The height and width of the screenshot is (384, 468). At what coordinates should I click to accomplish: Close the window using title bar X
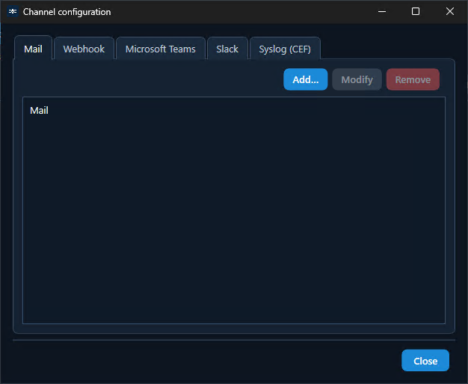(450, 12)
